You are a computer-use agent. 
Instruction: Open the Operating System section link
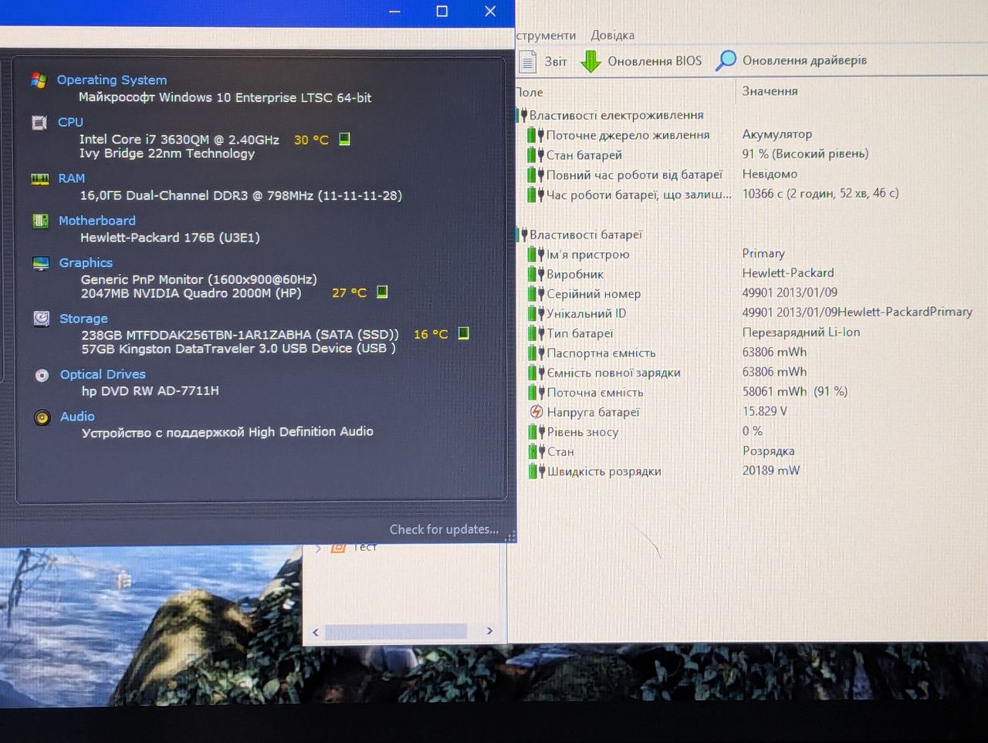(112, 79)
